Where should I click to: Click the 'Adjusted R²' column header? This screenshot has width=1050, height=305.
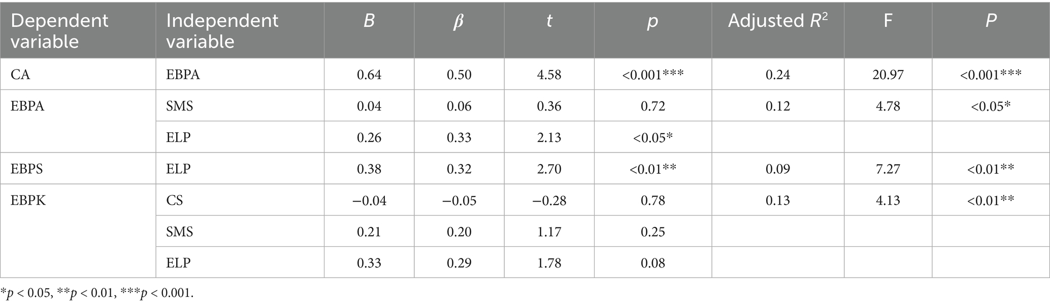coord(777,21)
